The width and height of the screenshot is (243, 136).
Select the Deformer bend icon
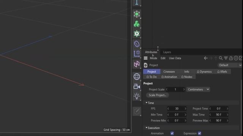tap(137, 64)
